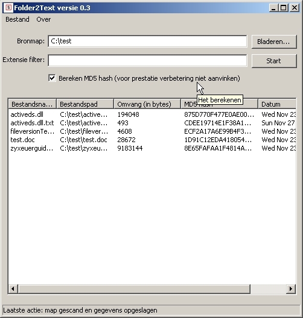Click the Laatste actie status bar text
This screenshot has height=318, width=303.
click(80, 310)
